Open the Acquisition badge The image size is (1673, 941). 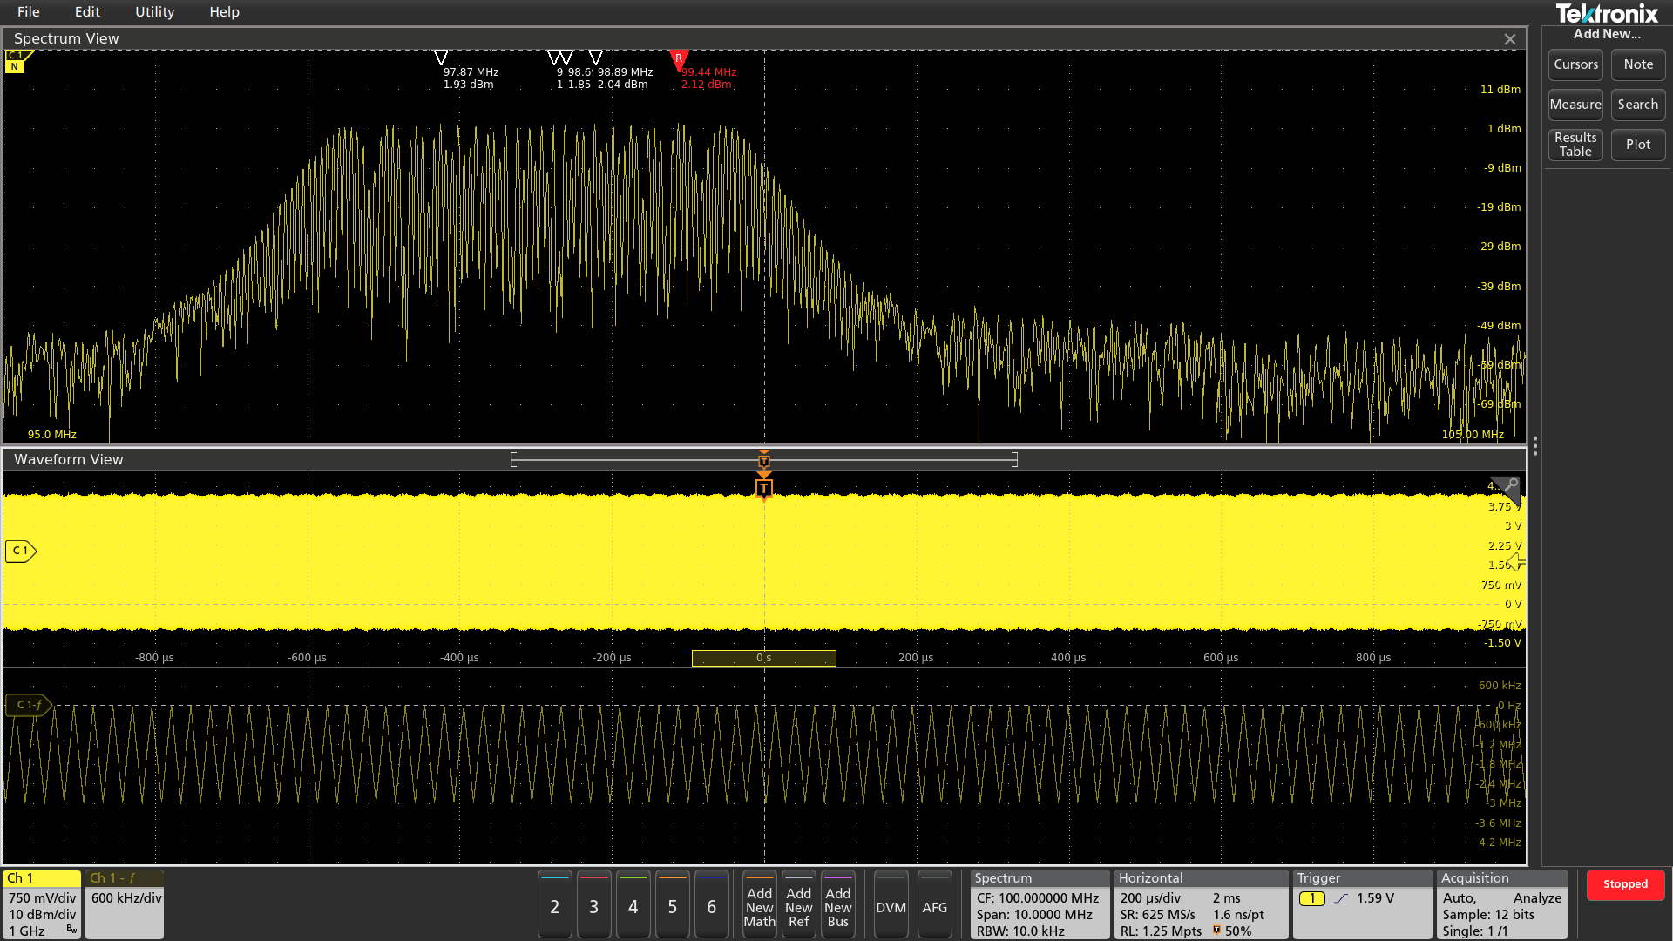pyautogui.click(x=1500, y=905)
